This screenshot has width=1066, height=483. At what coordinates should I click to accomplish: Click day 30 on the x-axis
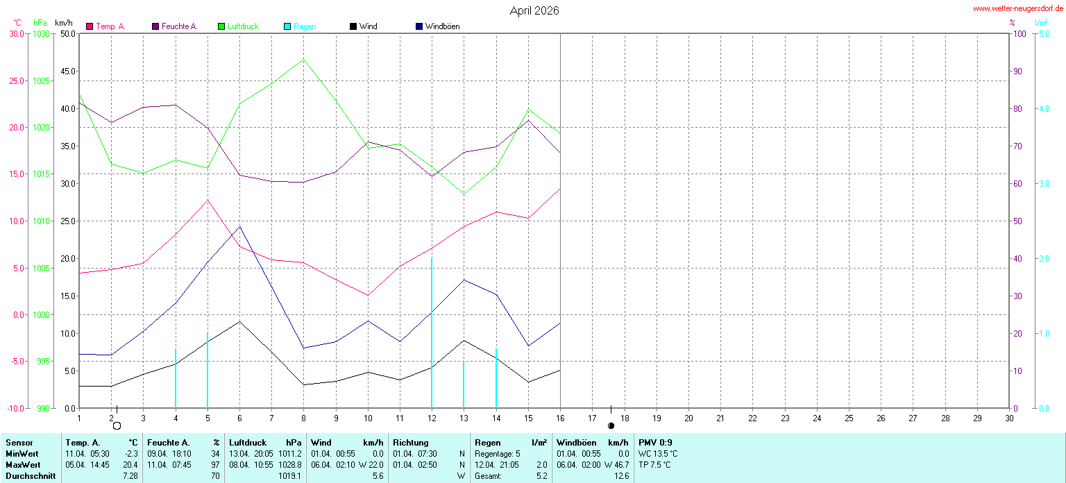pos(1009,418)
